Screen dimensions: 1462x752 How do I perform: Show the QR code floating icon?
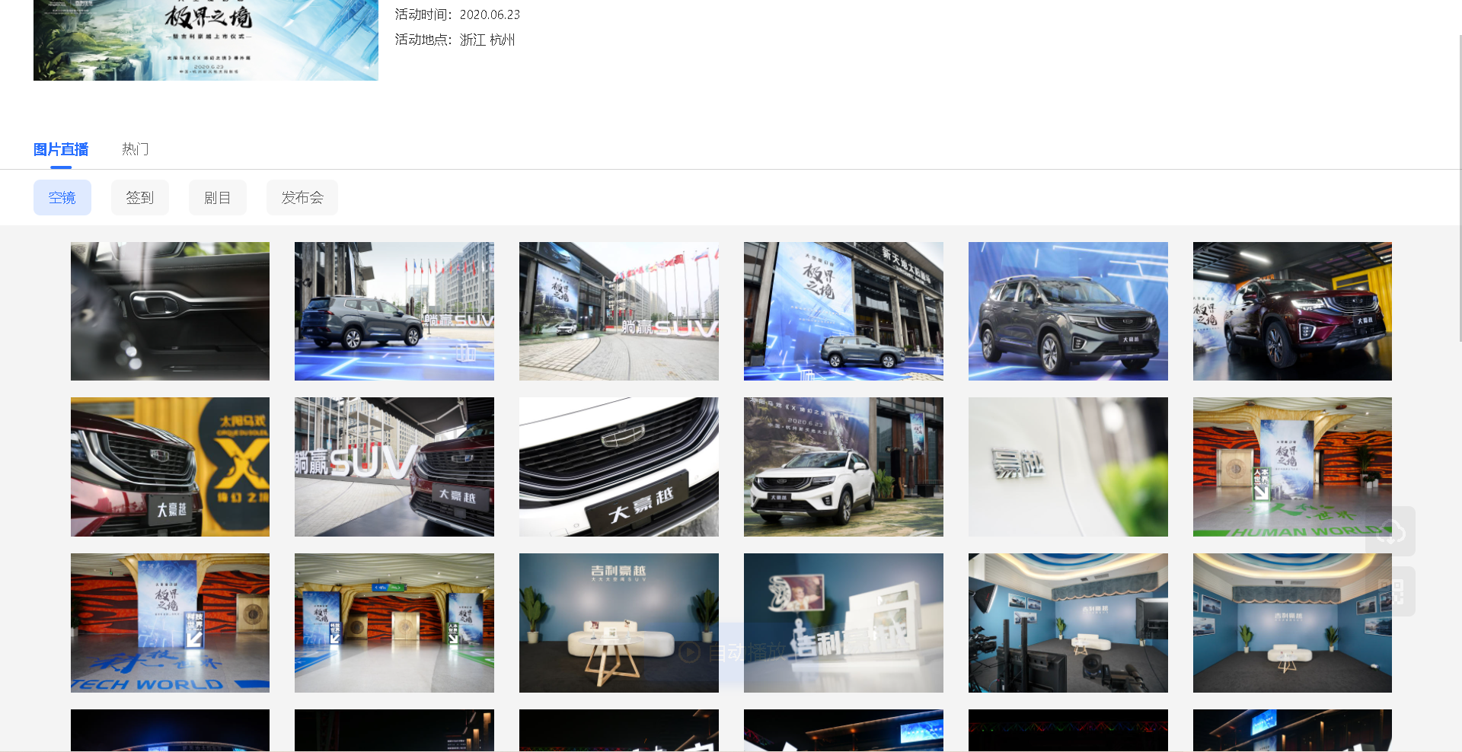(1390, 591)
